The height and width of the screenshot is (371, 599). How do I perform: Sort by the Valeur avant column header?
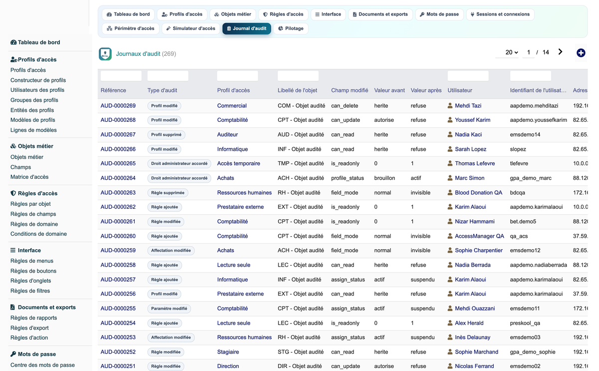tap(390, 90)
